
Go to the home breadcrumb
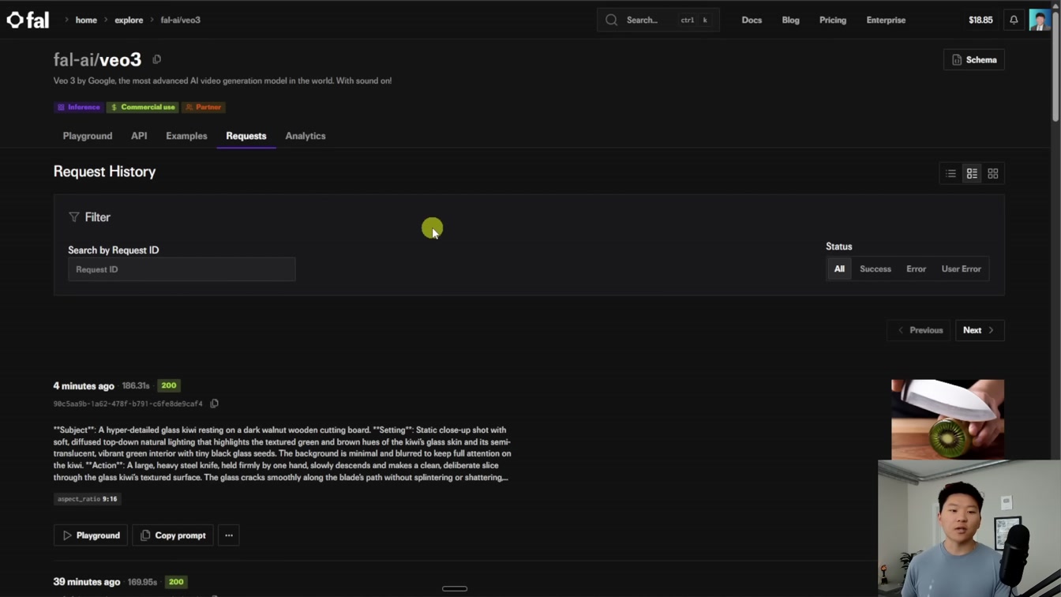[86, 20]
